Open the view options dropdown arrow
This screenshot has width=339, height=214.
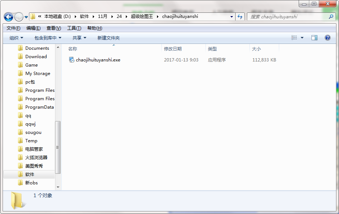(x=302, y=38)
